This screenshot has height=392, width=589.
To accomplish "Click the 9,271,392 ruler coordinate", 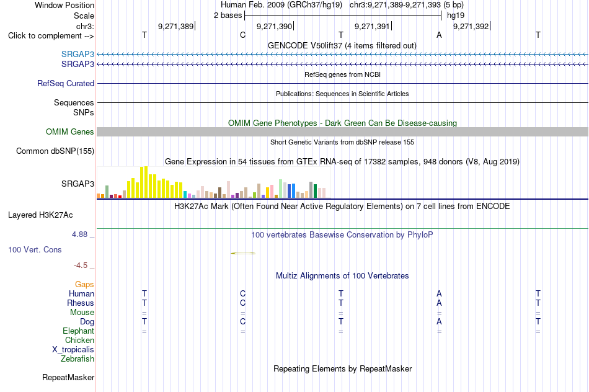I will [471, 26].
